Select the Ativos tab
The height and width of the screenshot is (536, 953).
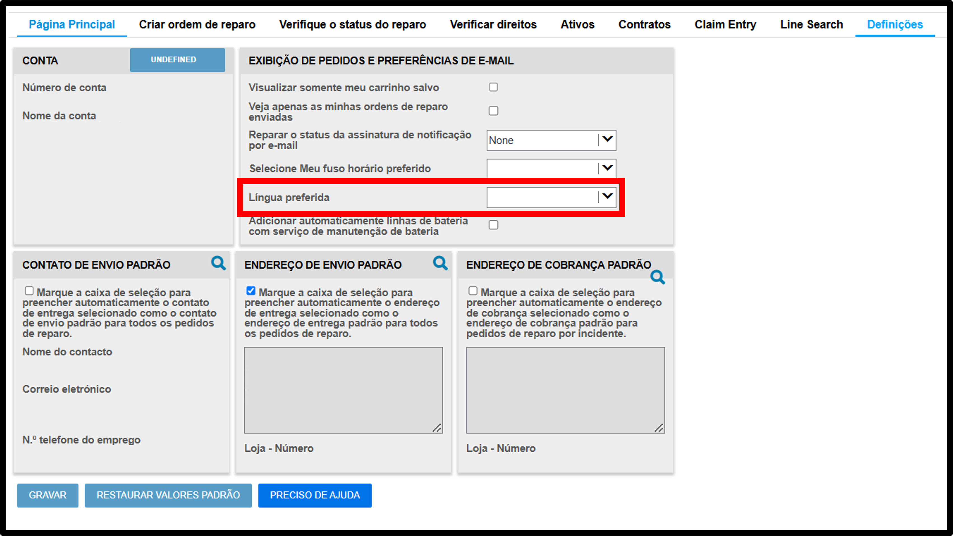(577, 24)
